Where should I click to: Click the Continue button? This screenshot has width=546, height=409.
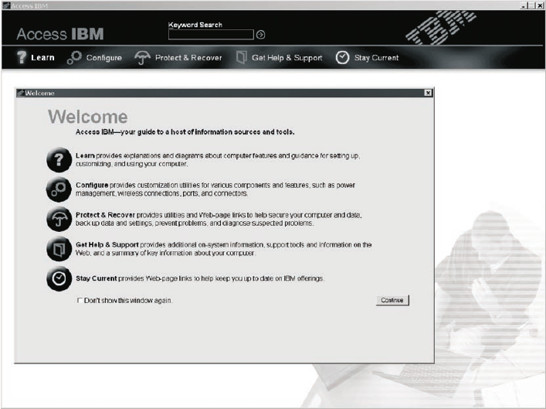point(392,300)
